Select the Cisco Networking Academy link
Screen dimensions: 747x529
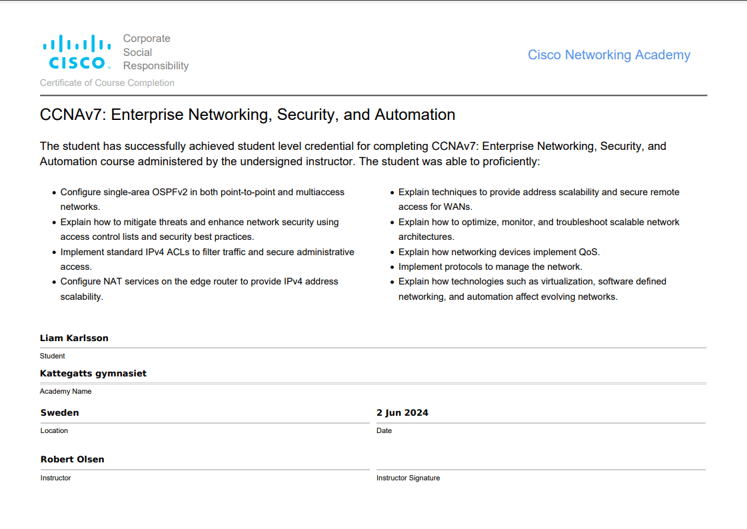click(608, 55)
